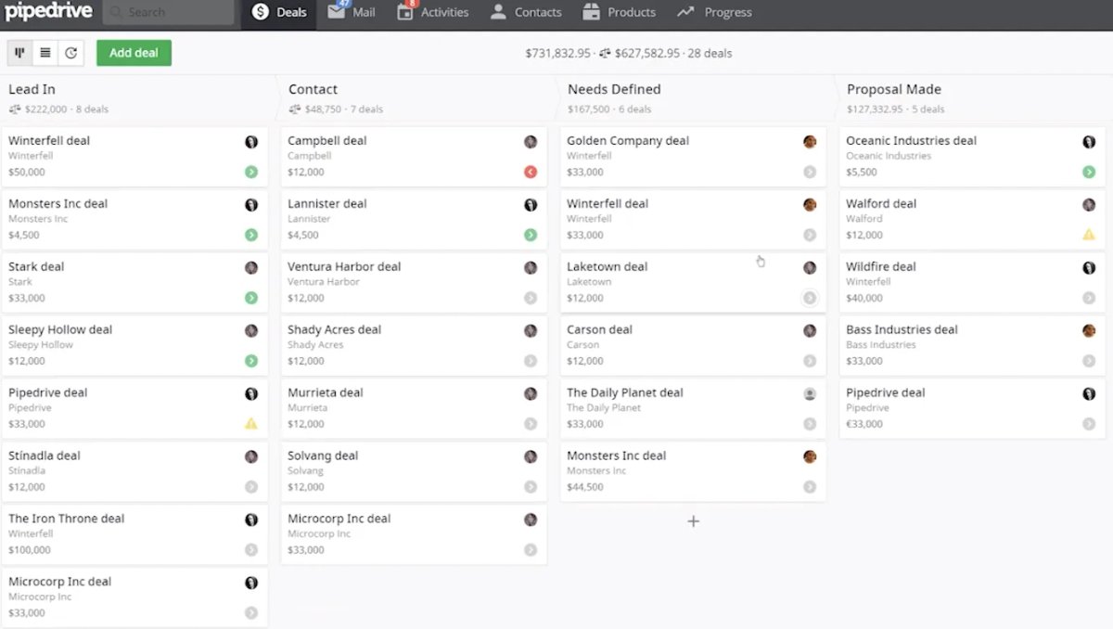
Task: Click the $100,000 value on Iron Throne deal
Action: (x=30, y=550)
